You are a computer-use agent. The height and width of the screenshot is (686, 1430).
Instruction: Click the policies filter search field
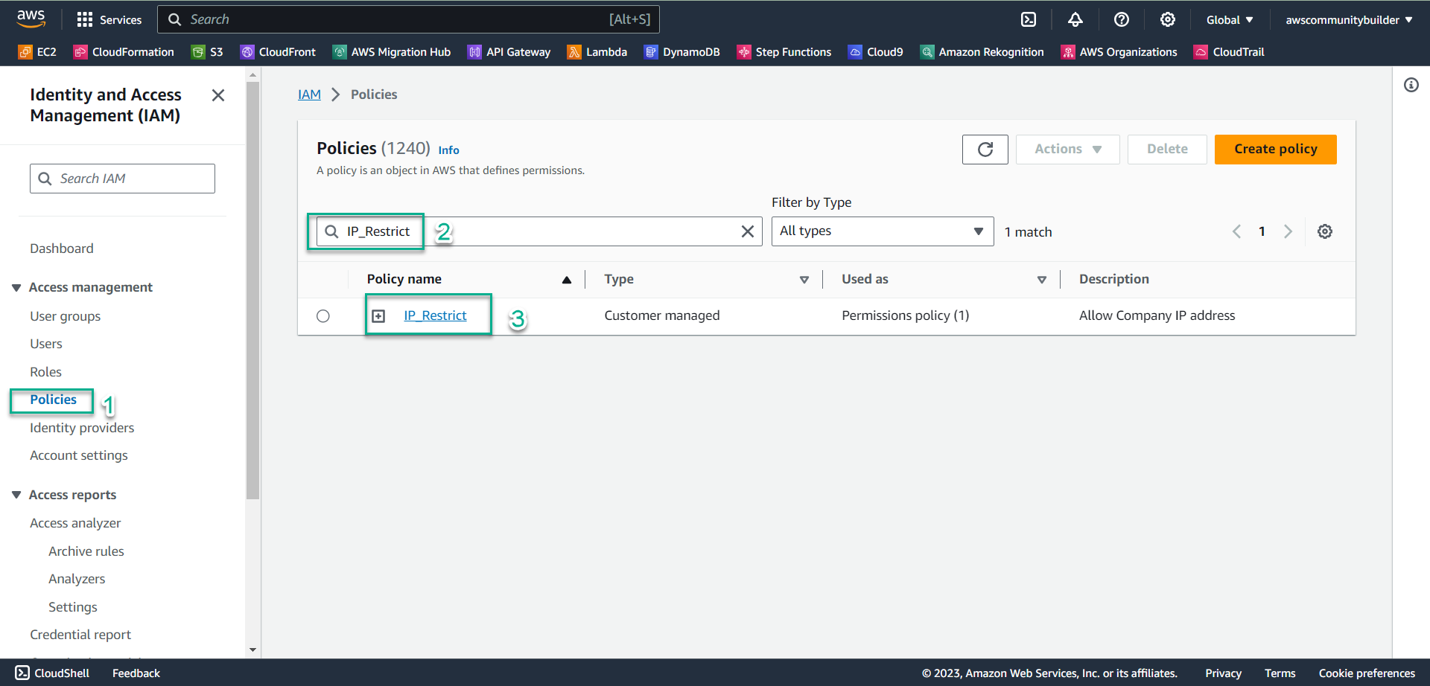pyautogui.click(x=539, y=231)
